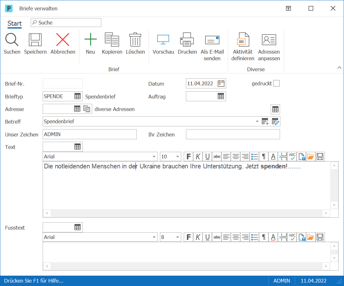Click the Brief-Nr. field
This screenshot has width=344, height=286.
[x=63, y=83]
